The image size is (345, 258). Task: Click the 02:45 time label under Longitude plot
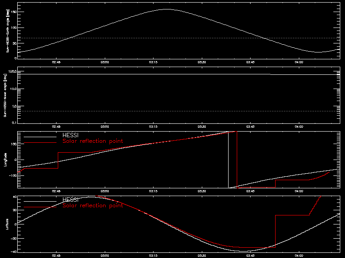pos(56,191)
